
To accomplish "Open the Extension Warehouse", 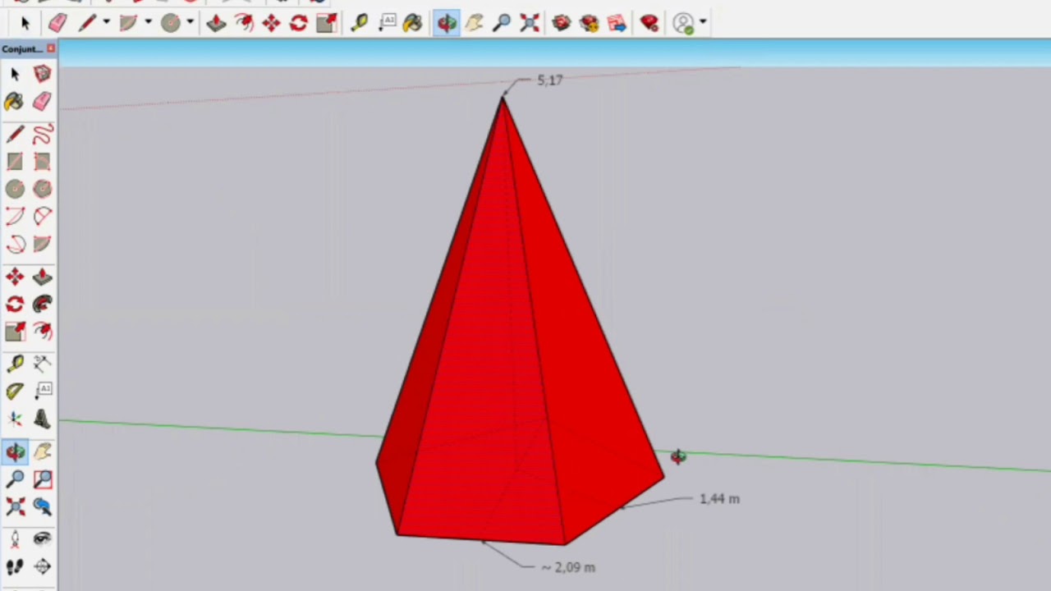I will pos(590,23).
